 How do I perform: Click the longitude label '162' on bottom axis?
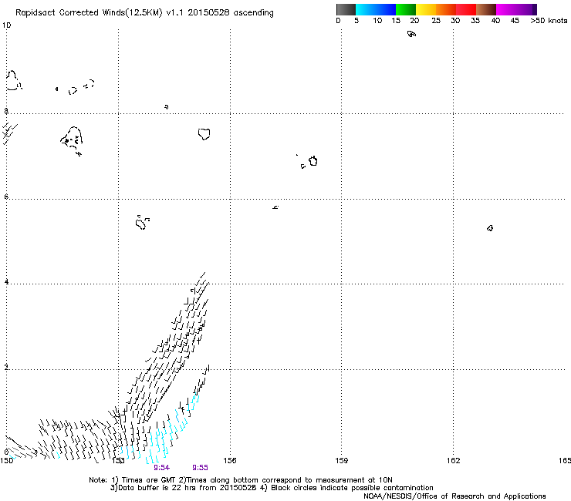[453, 461]
